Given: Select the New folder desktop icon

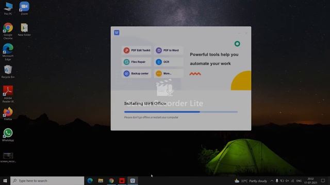Looking at the screenshot, I should tap(24, 30).
